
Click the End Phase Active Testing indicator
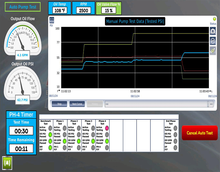[175, 128]
